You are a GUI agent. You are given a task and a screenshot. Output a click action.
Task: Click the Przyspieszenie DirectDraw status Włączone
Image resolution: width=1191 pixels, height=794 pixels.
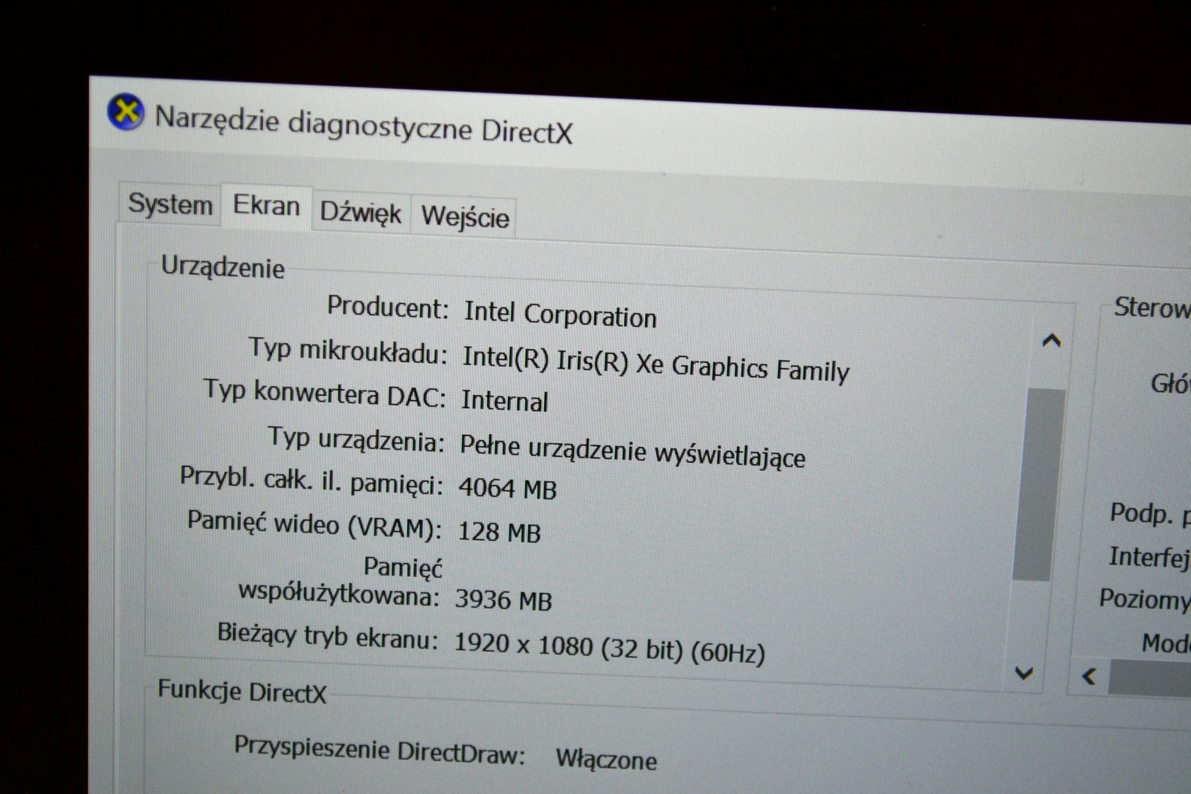click(x=606, y=759)
